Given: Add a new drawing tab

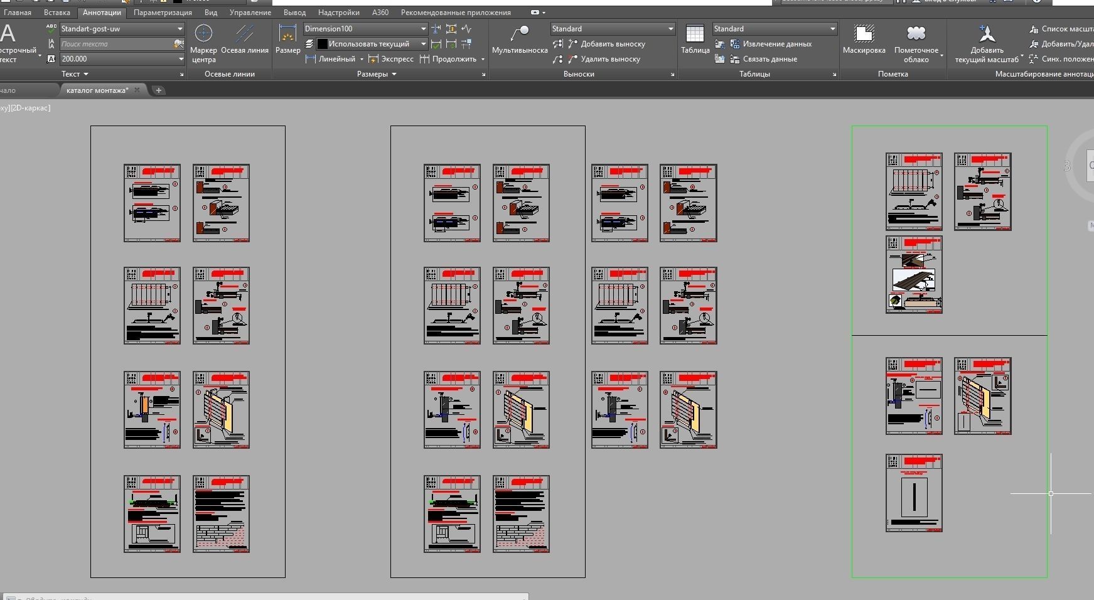Looking at the screenshot, I should point(158,90).
